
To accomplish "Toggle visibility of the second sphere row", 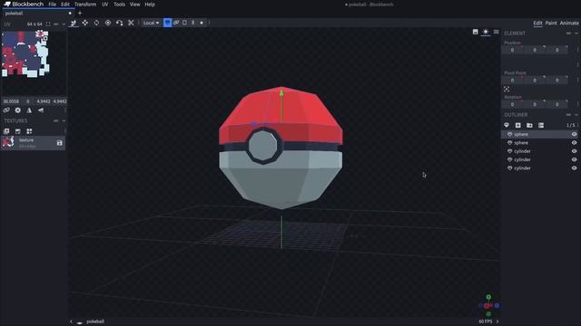I will (574, 143).
